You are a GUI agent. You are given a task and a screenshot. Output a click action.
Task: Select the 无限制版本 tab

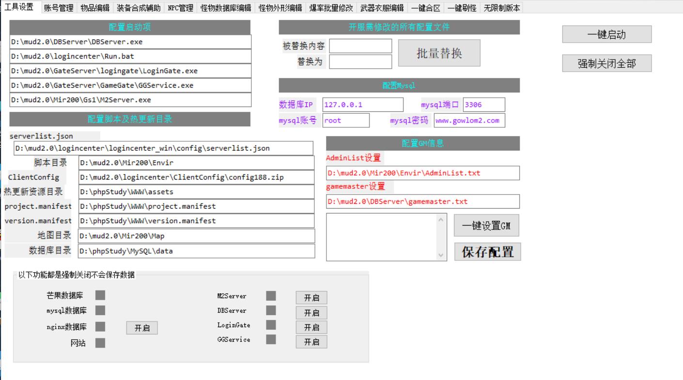coord(501,8)
